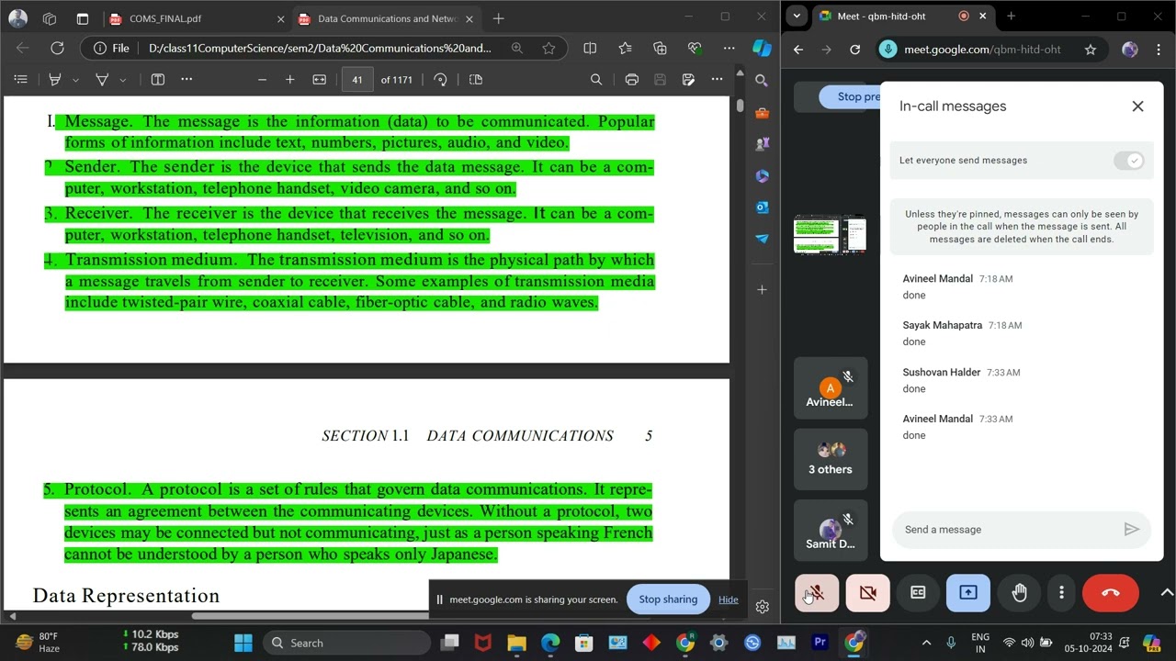Expand Chrome tab search dropdown

pos(797,16)
